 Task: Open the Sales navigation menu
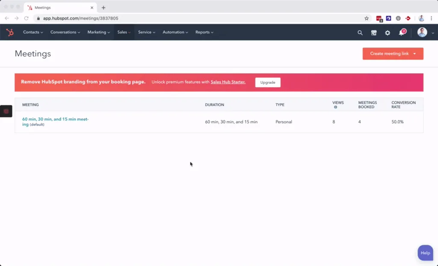click(124, 32)
